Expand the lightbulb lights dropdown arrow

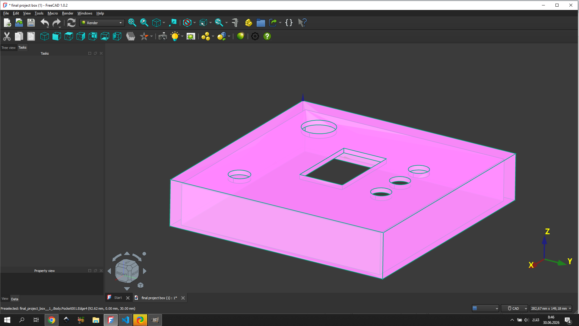[x=182, y=36]
